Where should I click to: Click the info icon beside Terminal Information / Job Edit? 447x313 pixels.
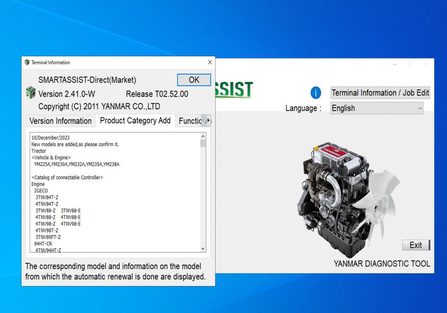pyautogui.click(x=316, y=93)
